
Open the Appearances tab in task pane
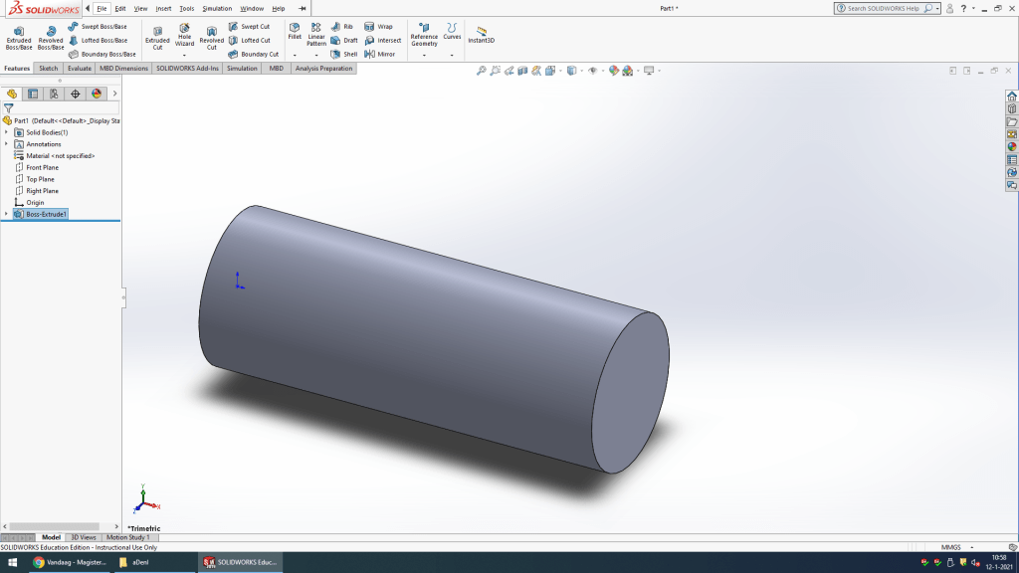point(1012,146)
